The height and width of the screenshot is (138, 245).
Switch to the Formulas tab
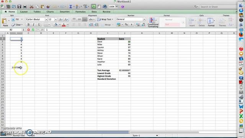(x=80, y=11)
